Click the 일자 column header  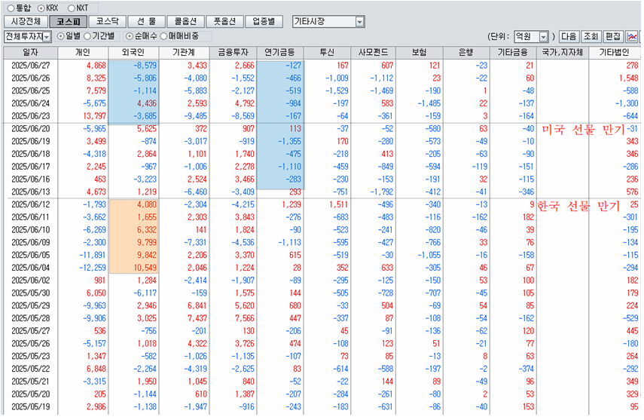[x=31, y=52]
